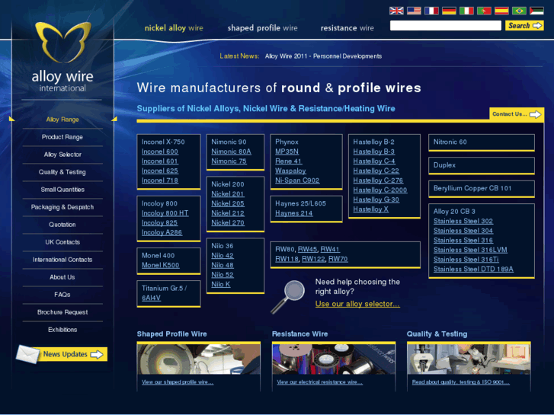Follow the Nilo K link
Viewport: 554px width, 415px height.
click(x=220, y=284)
